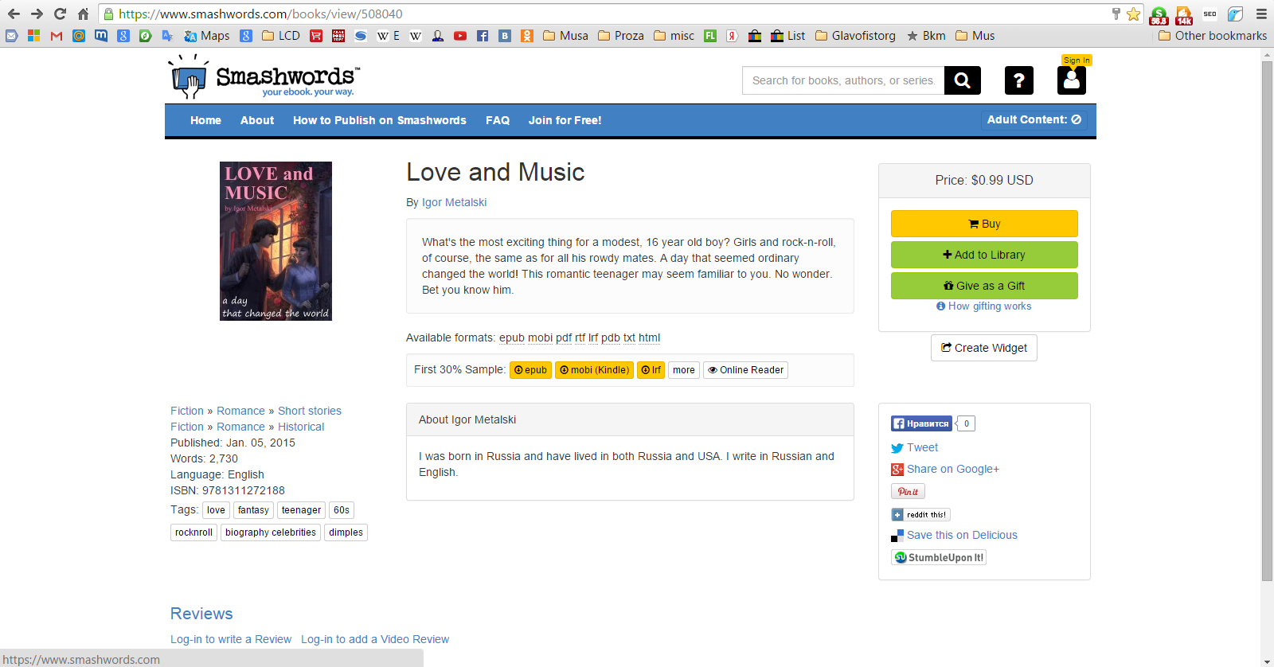
Task: Open the SEO extension icon
Action: (x=1210, y=14)
